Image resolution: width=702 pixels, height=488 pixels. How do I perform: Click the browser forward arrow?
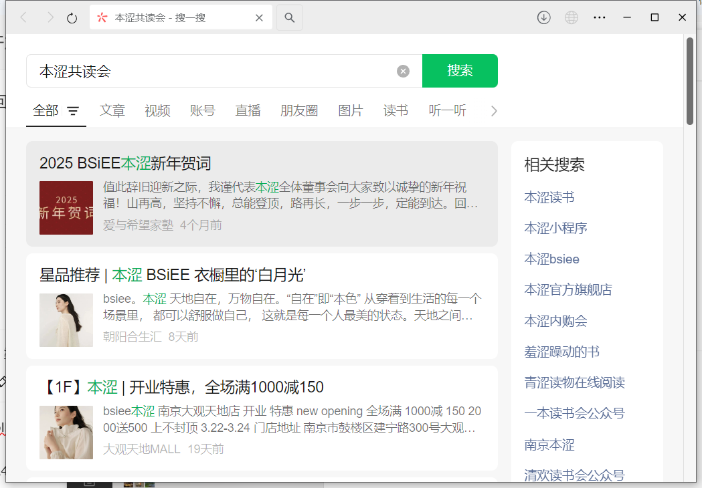(50, 17)
